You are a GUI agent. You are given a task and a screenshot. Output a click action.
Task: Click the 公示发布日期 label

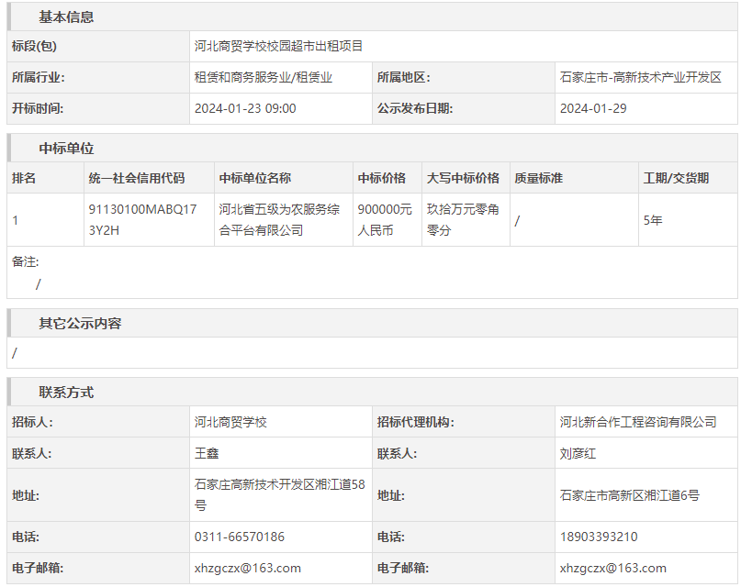point(415,108)
